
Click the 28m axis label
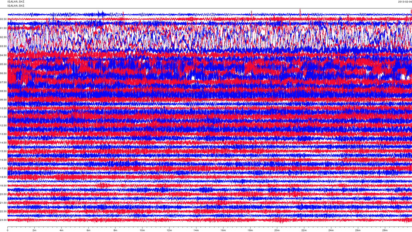pyautogui.click(x=385, y=230)
